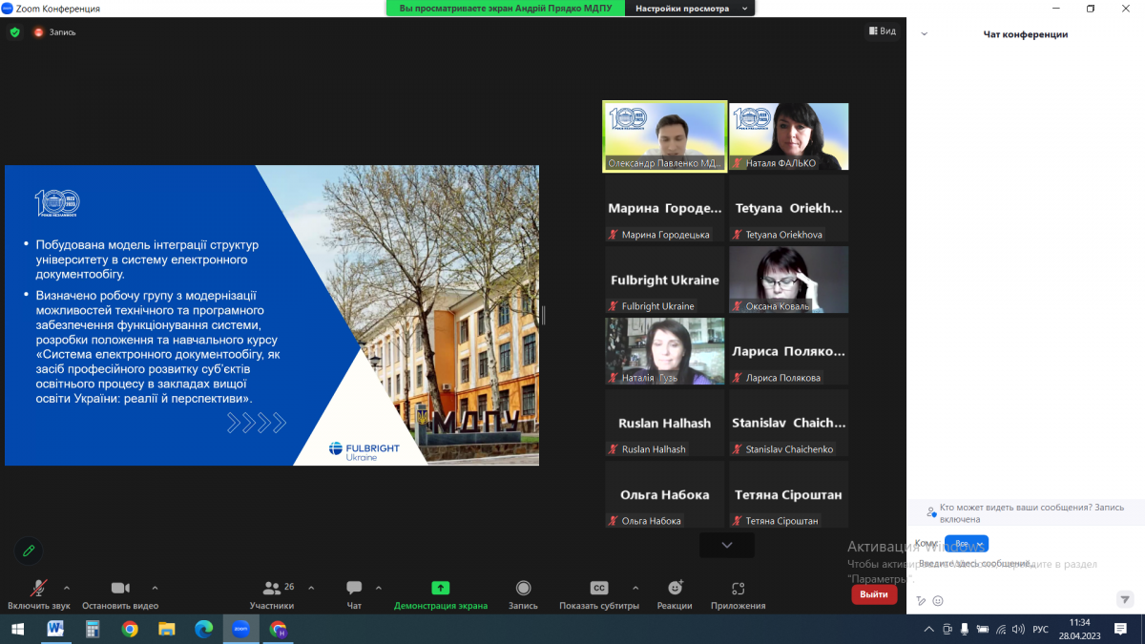Open the Apps (Приложения) panel
This screenshot has width=1145, height=644.
(738, 589)
